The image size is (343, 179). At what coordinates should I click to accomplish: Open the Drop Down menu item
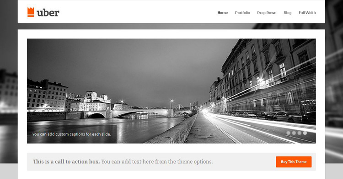[x=267, y=13]
